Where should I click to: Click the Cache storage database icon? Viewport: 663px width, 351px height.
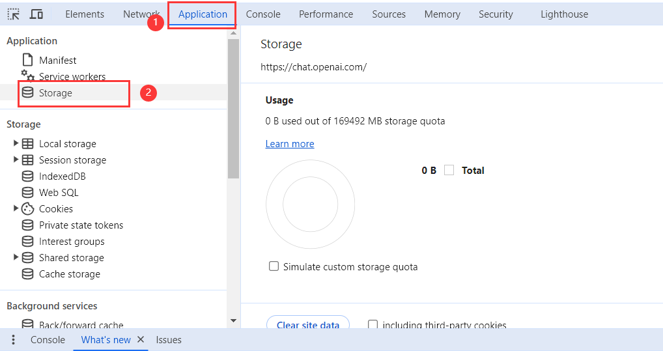[27, 274]
